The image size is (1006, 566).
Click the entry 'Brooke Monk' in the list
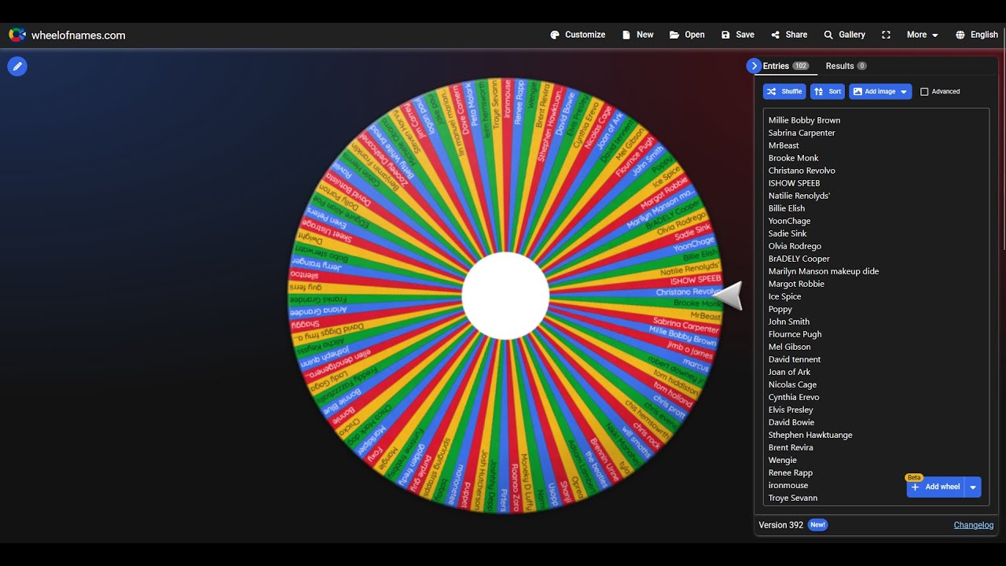[793, 158]
